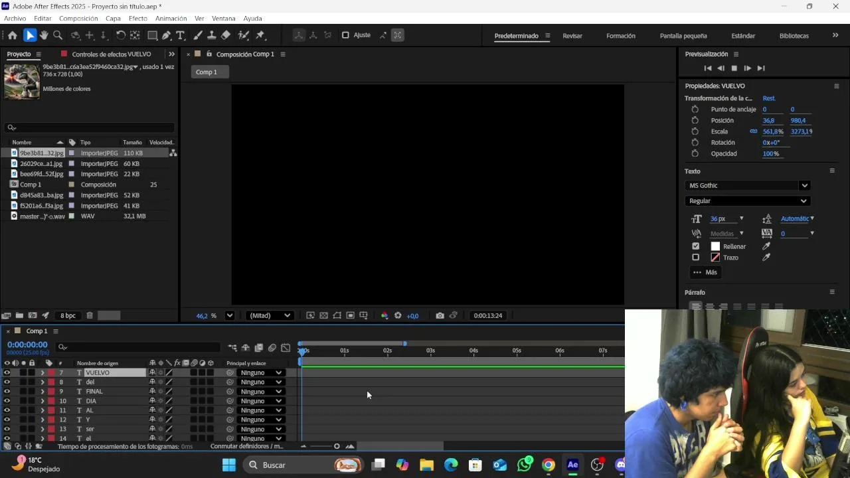
Task: Switch to Controles de efectos VUELVO tab
Action: (x=111, y=54)
